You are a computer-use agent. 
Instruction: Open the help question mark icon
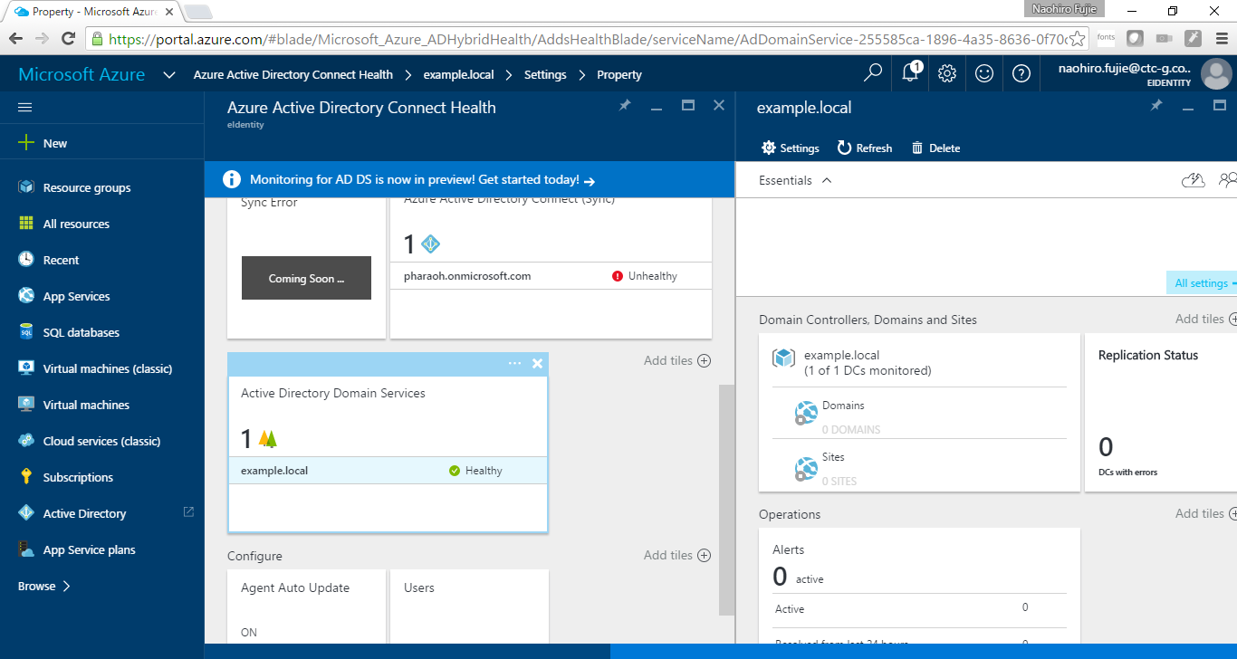[x=1021, y=74]
